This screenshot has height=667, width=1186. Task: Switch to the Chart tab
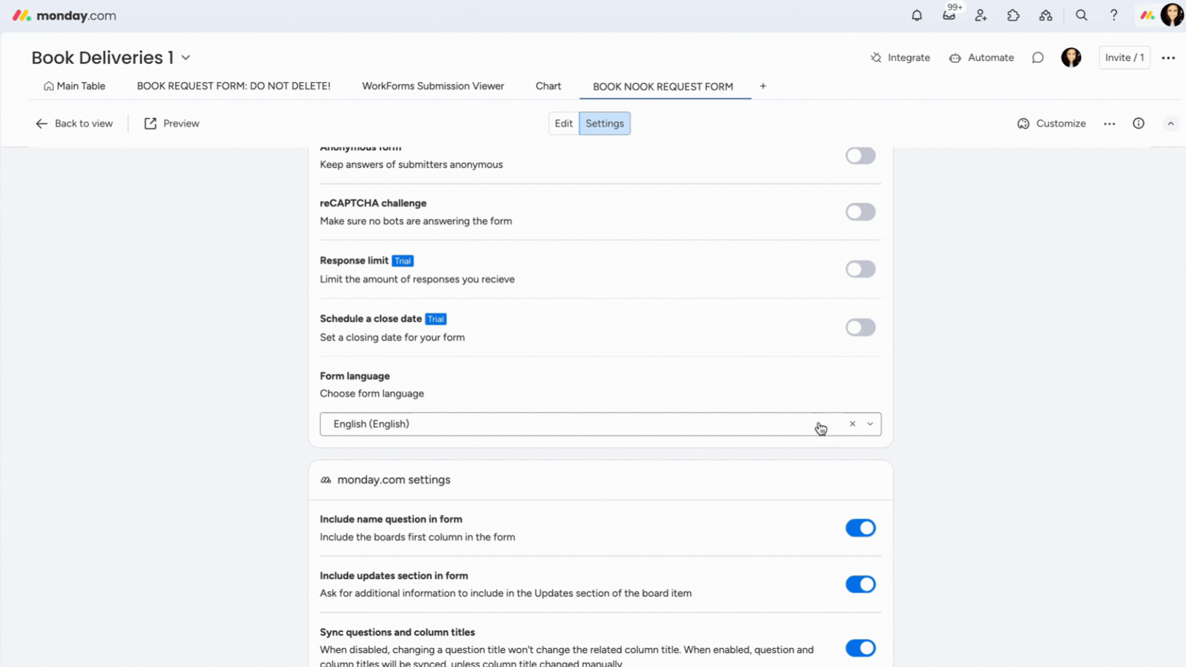(549, 86)
